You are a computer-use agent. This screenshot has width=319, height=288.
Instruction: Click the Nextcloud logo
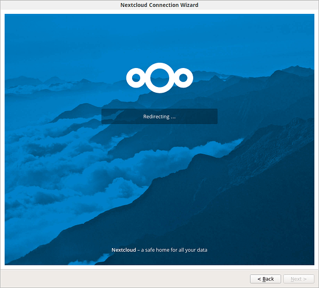pyautogui.click(x=159, y=78)
